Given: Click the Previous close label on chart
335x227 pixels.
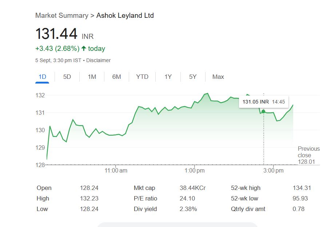Looking at the screenshot, I should 308,152.
